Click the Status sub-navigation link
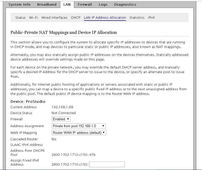Screen dimensions: 202x170 21,18
